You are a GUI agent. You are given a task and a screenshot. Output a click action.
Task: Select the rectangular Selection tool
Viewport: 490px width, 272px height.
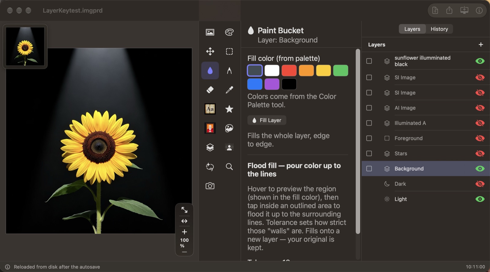tap(229, 51)
